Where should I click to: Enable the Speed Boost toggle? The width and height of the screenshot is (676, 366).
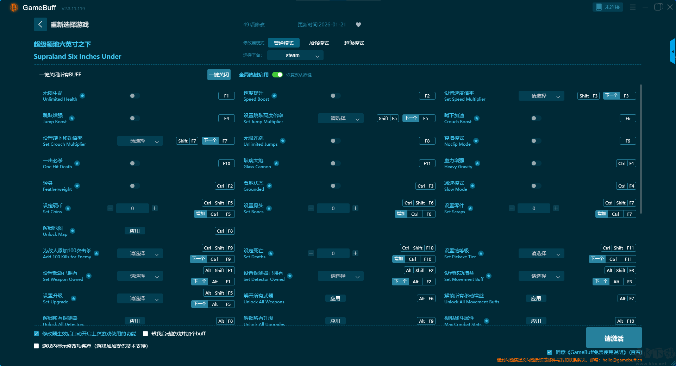click(x=335, y=96)
